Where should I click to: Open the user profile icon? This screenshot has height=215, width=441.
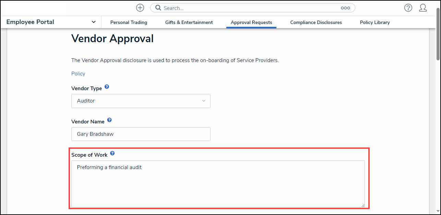tap(423, 8)
